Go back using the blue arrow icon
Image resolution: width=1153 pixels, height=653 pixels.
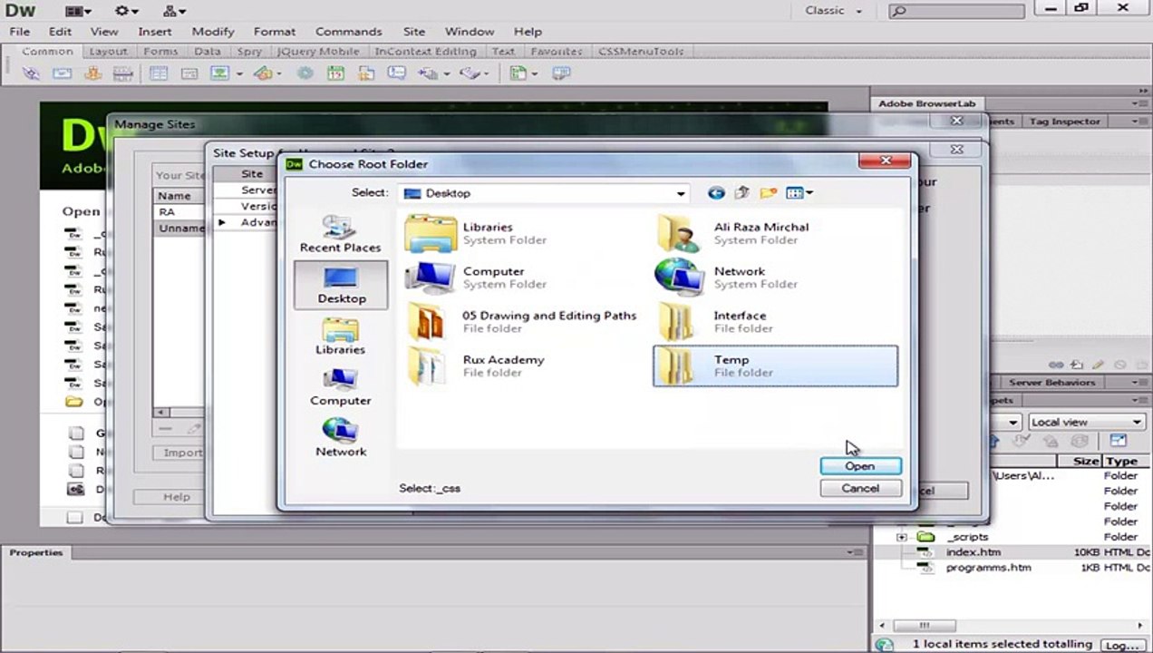[x=716, y=192]
